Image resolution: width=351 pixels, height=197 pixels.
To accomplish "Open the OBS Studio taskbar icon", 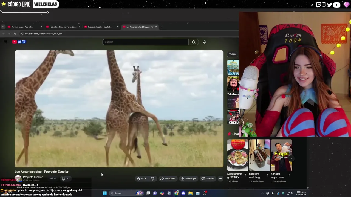I will click(205, 193).
